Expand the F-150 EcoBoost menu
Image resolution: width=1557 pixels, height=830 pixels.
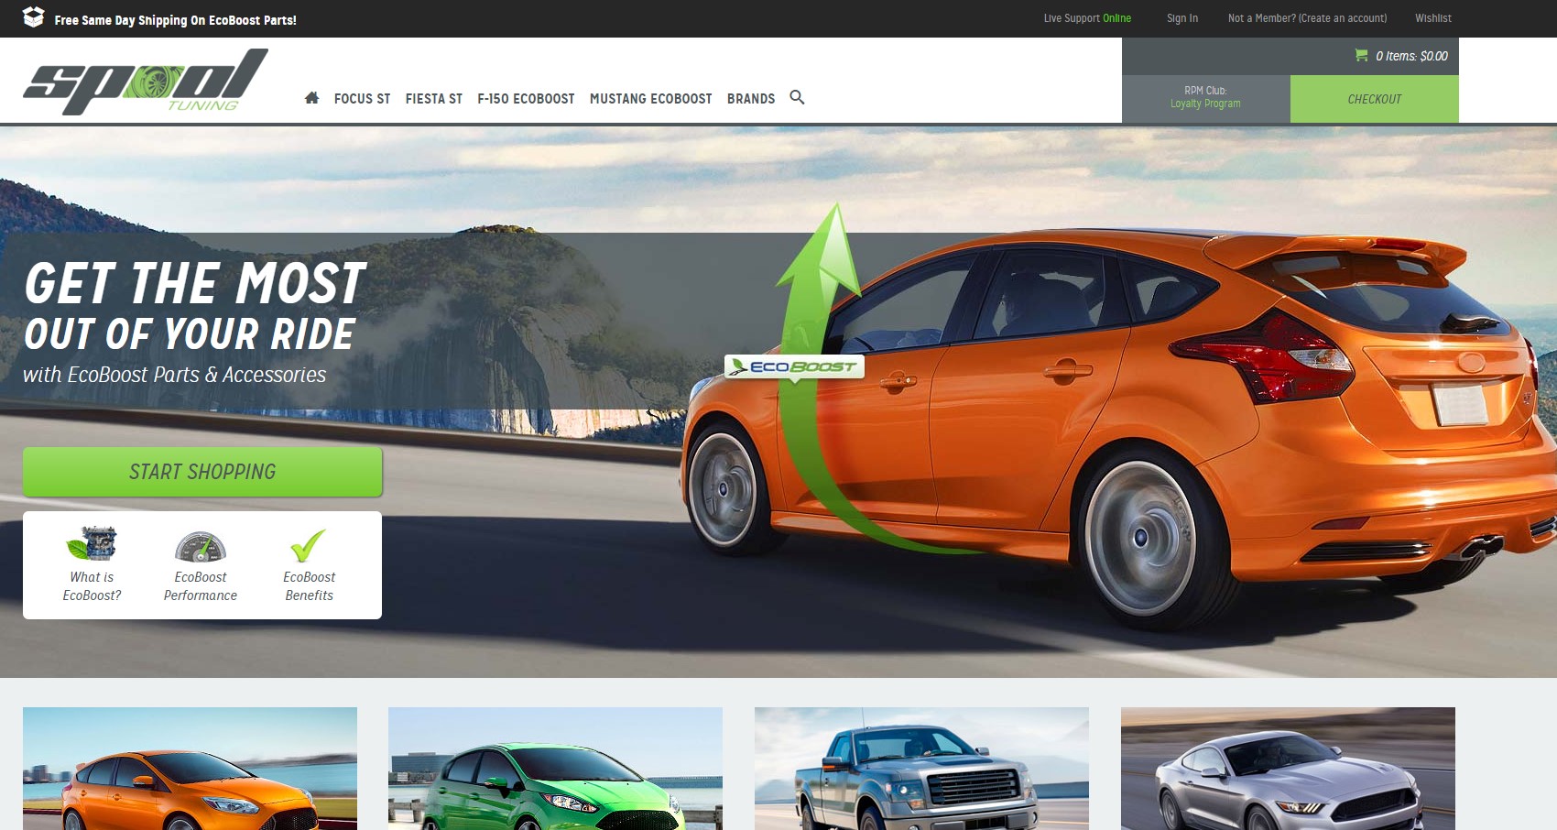[526, 99]
